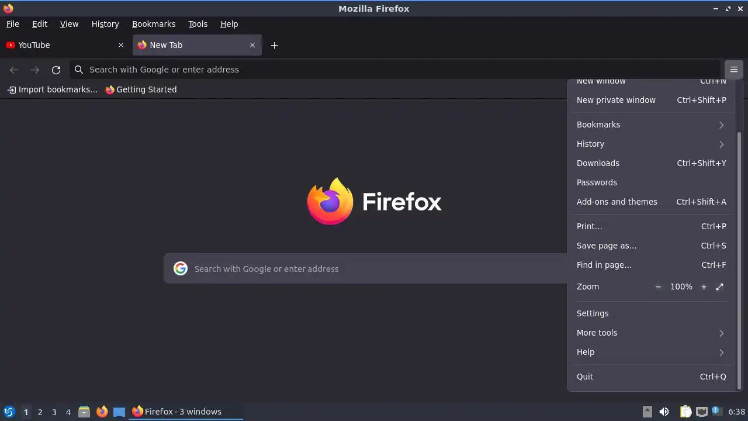Open Add-ons and themes

pyautogui.click(x=651, y=202)
